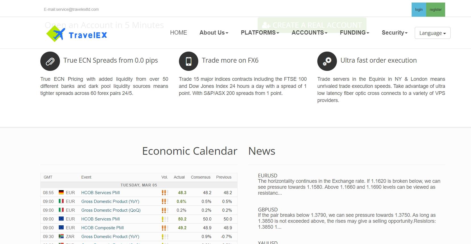Open the FUNDING dropdown

pyautogui.click(x=355, y=33)
